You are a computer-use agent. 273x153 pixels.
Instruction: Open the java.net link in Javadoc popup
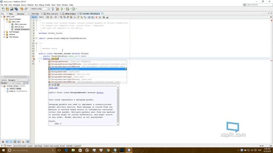[x=53, y=88]
